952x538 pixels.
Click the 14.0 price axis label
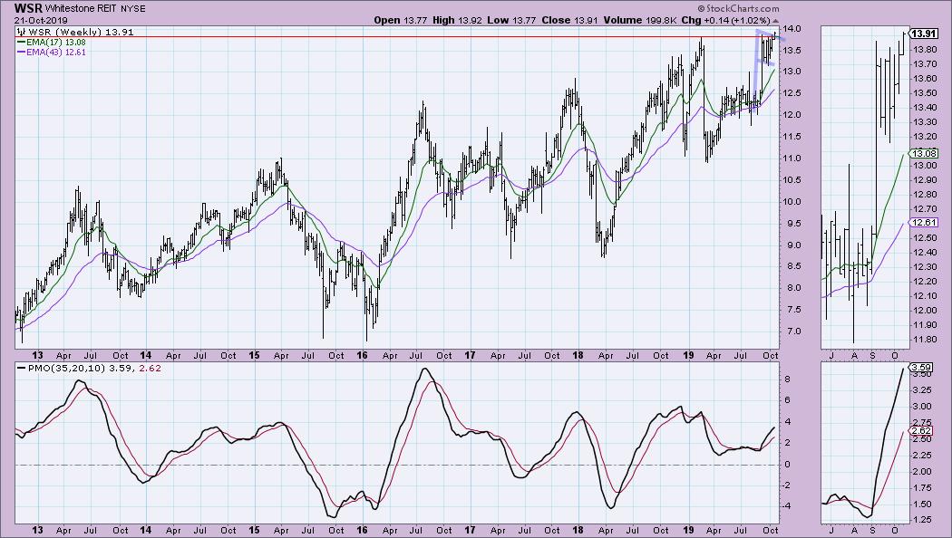point(793,28)
